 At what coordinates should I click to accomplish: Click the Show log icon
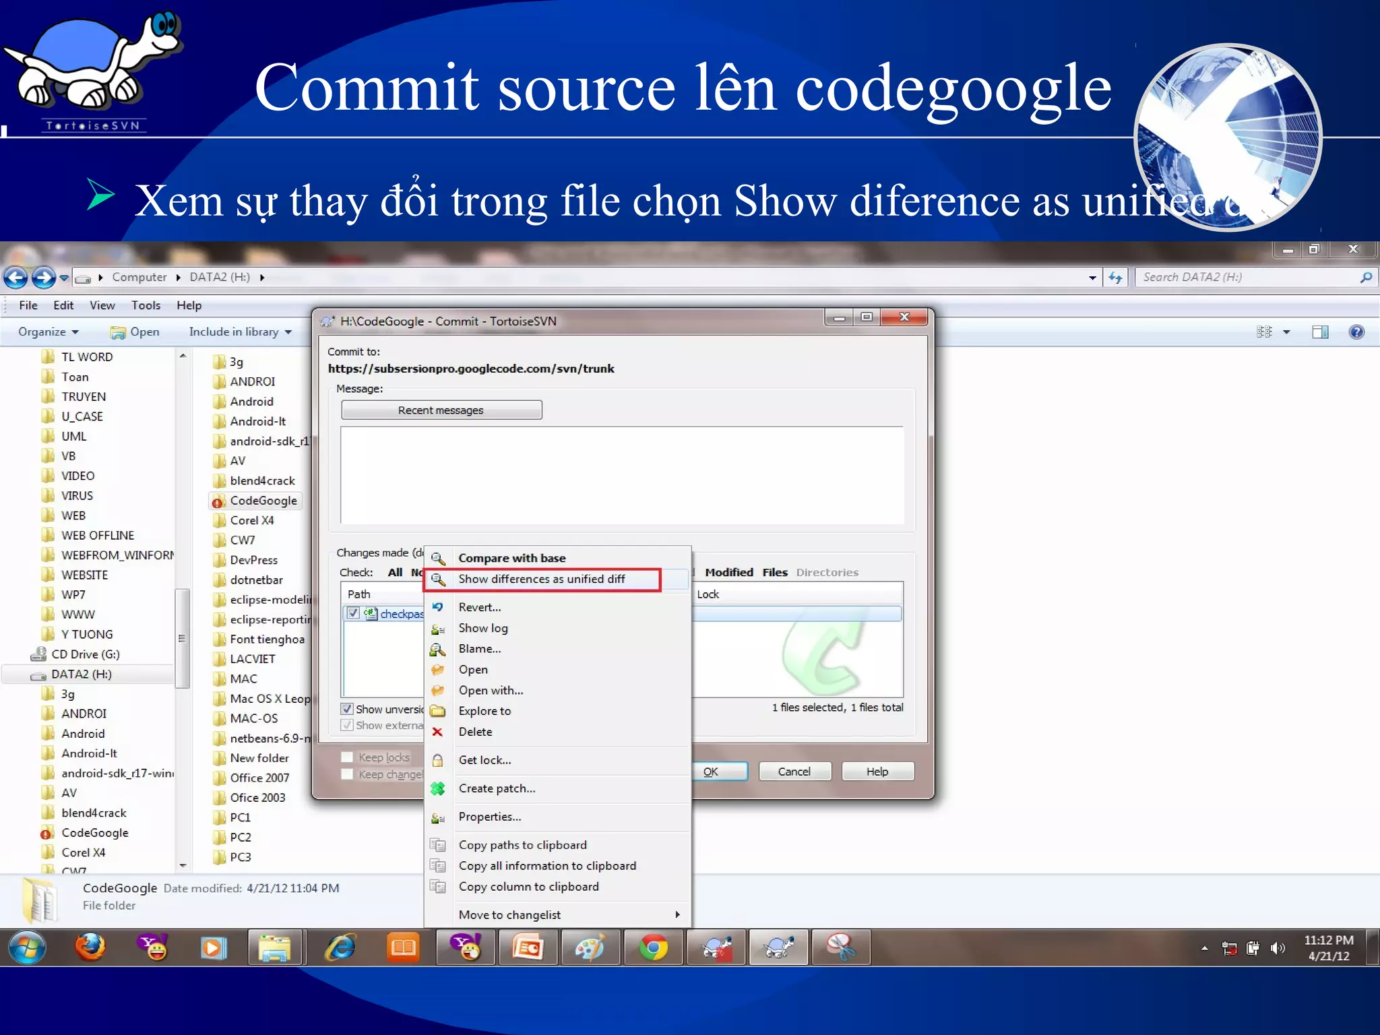(438, 629)
